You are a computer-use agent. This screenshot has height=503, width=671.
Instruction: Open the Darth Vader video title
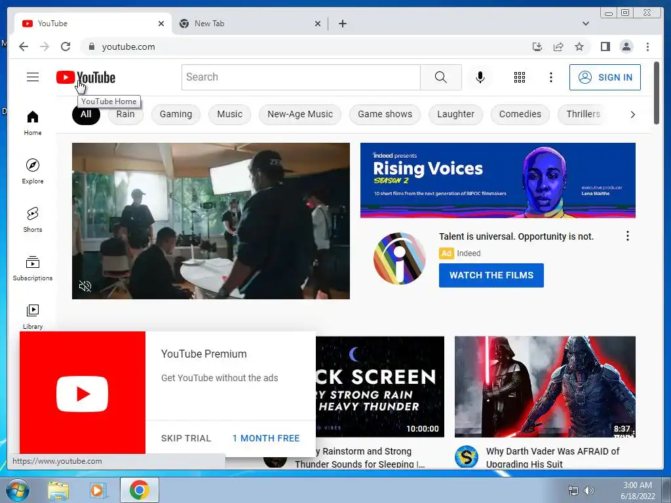click(552, 457)
